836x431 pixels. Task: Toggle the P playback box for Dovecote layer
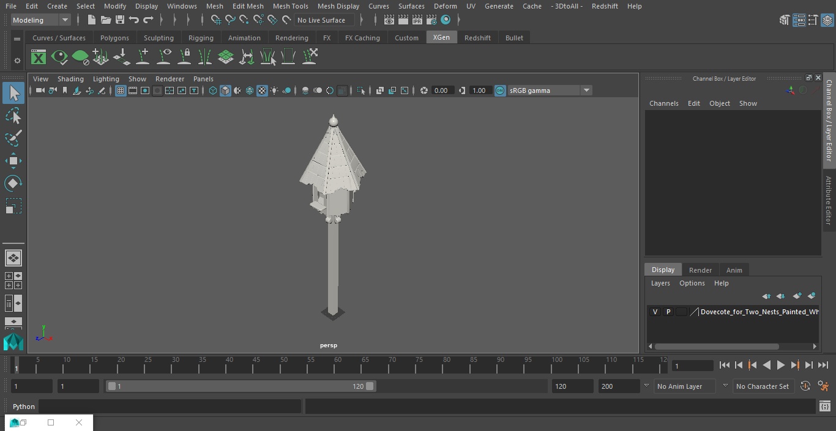668,312
